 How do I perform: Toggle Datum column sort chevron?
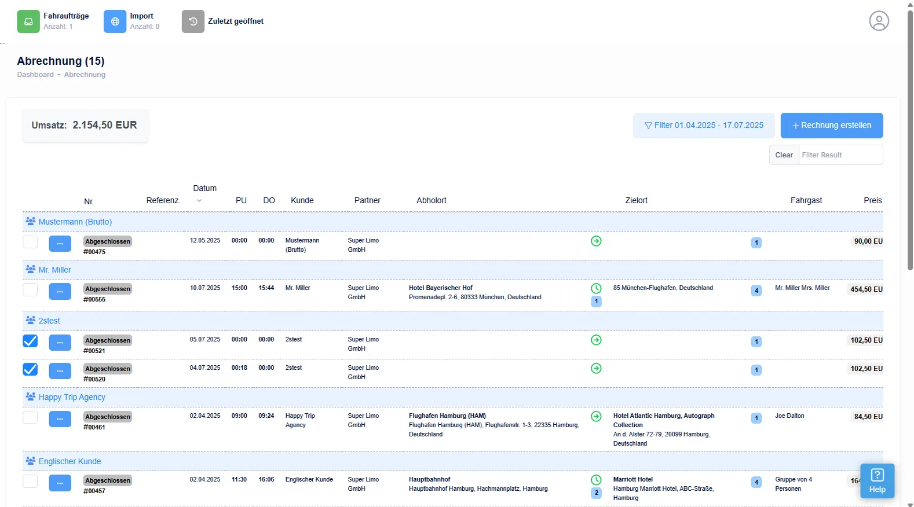click(x=199, y=201)
